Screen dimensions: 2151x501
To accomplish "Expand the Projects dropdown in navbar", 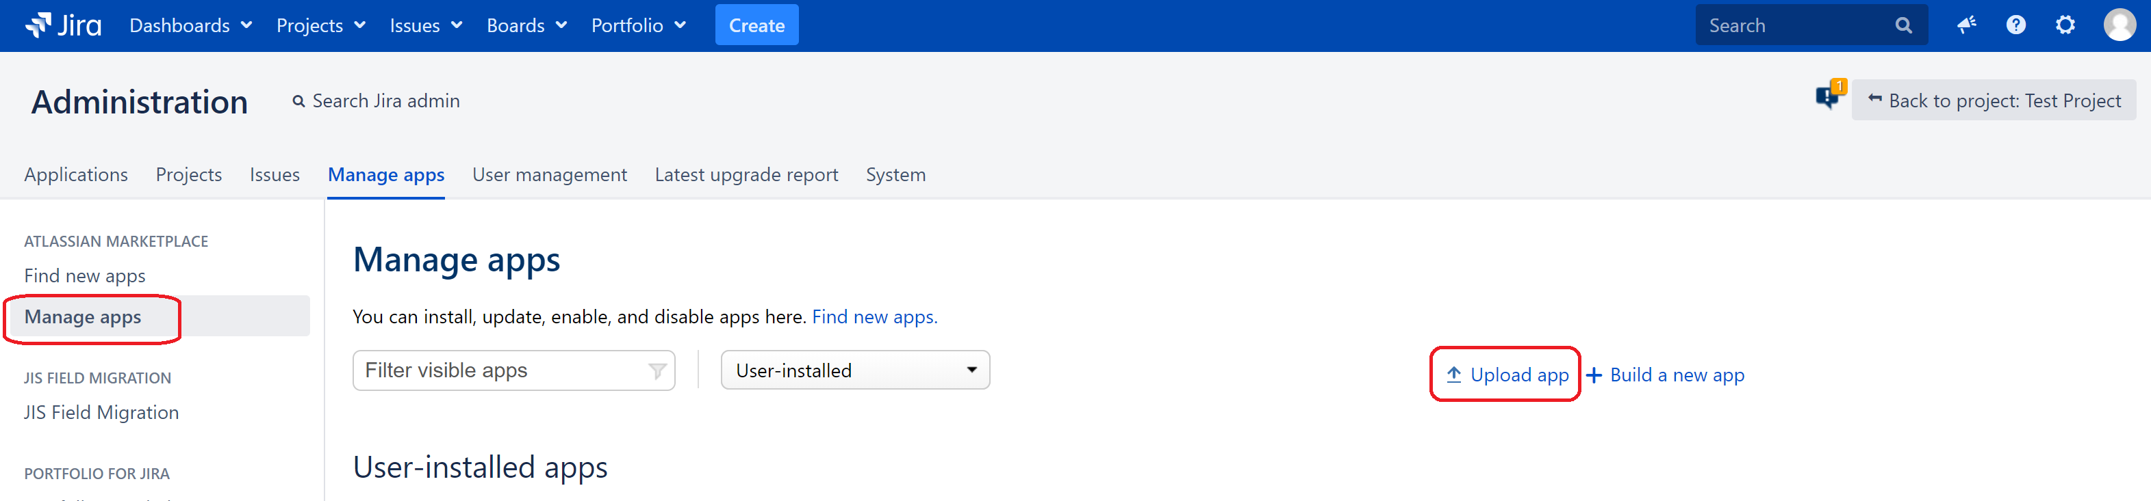I will [320, 26].
